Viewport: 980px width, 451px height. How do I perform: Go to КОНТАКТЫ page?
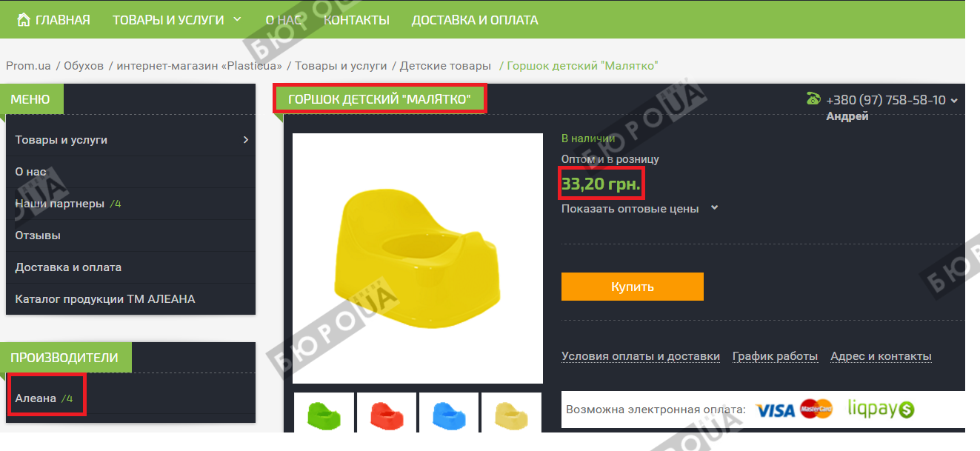pos(356,20)
